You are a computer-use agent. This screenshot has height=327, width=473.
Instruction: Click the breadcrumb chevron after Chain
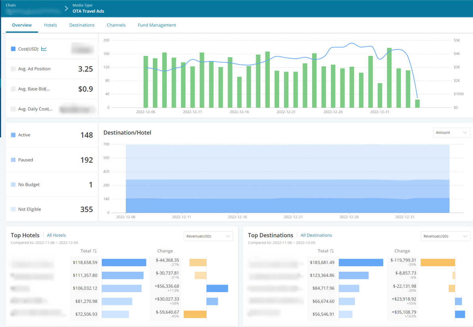tap(66, 9)
